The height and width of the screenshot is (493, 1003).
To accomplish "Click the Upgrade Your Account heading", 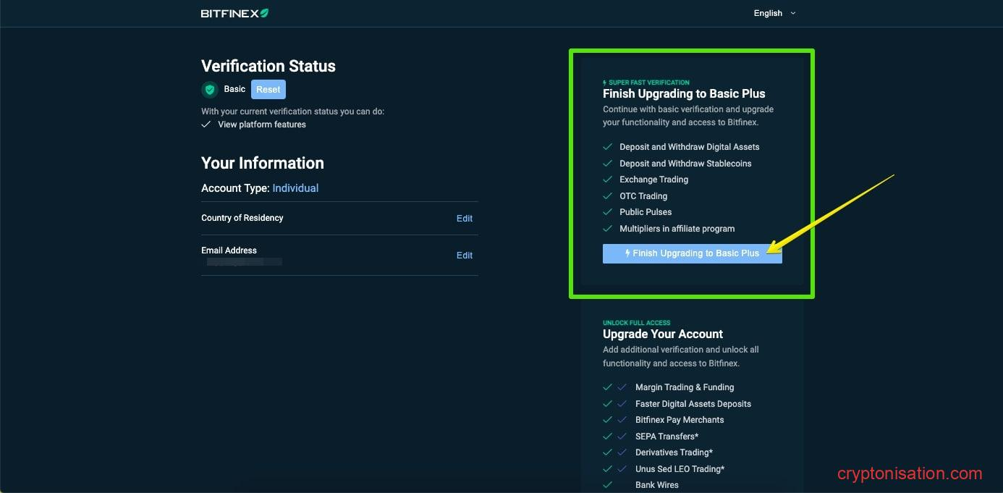I will (x=662, y=334).
